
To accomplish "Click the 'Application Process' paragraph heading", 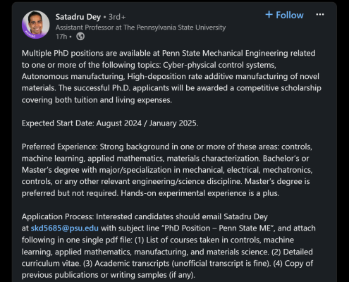I will click(58, 216).
